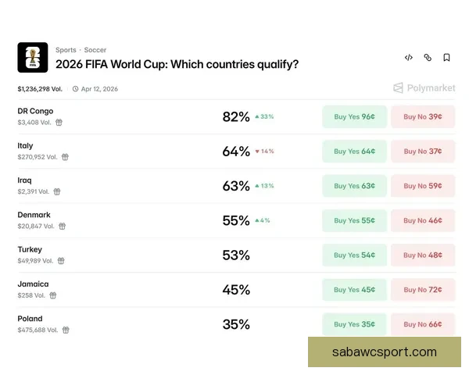
Task: Open the Sports category link
Action: coord(66,50)
